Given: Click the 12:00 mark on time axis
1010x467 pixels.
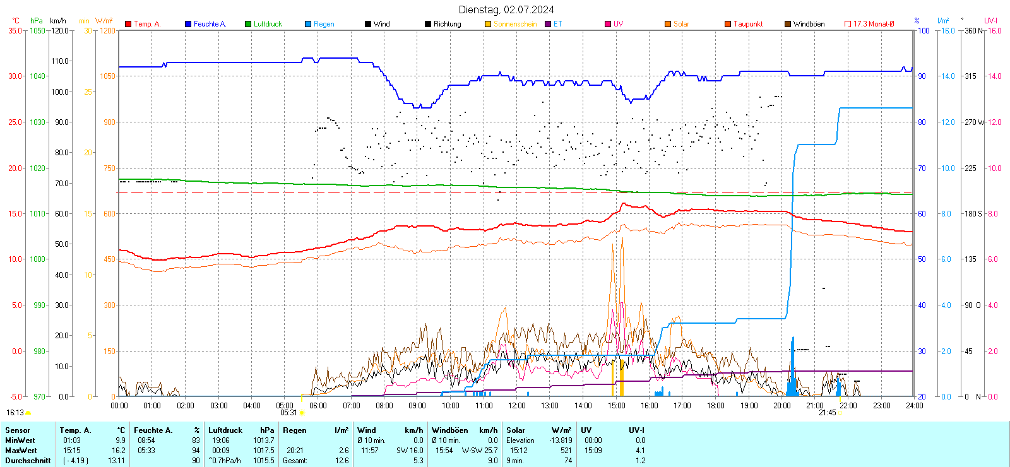Looking at the screenshot, I should click(x=516, y=405).
